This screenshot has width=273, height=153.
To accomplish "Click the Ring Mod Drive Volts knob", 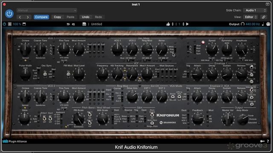I will [132, 97].
